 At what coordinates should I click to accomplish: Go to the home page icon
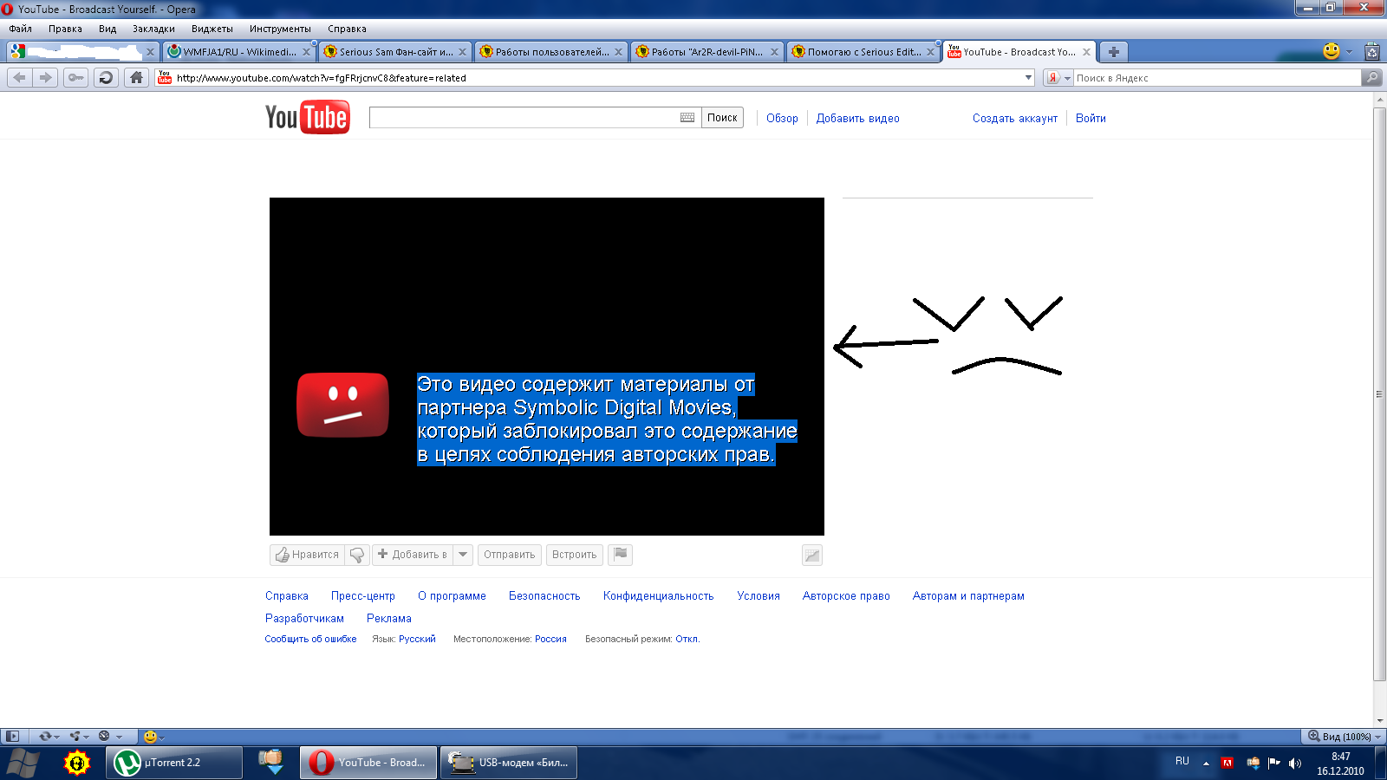pos(136,77)
